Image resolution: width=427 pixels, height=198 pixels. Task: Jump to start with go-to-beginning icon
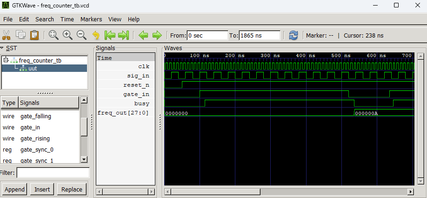coord(110,35)
